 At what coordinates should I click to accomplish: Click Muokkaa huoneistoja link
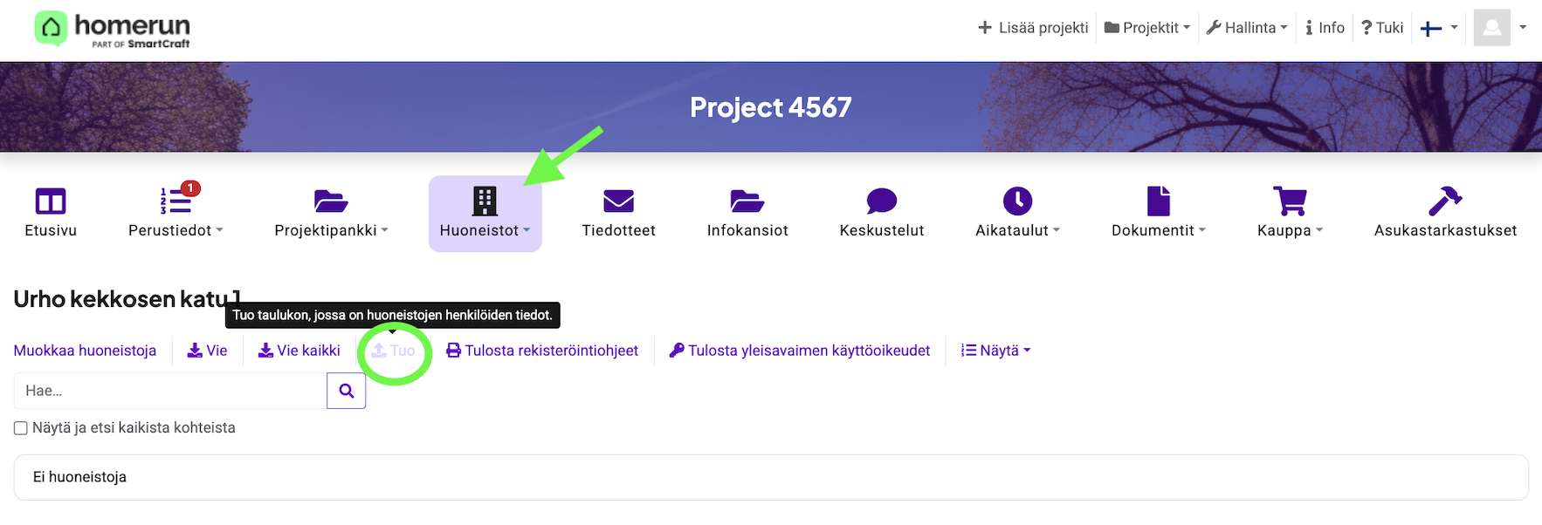[x=85, y=351]
